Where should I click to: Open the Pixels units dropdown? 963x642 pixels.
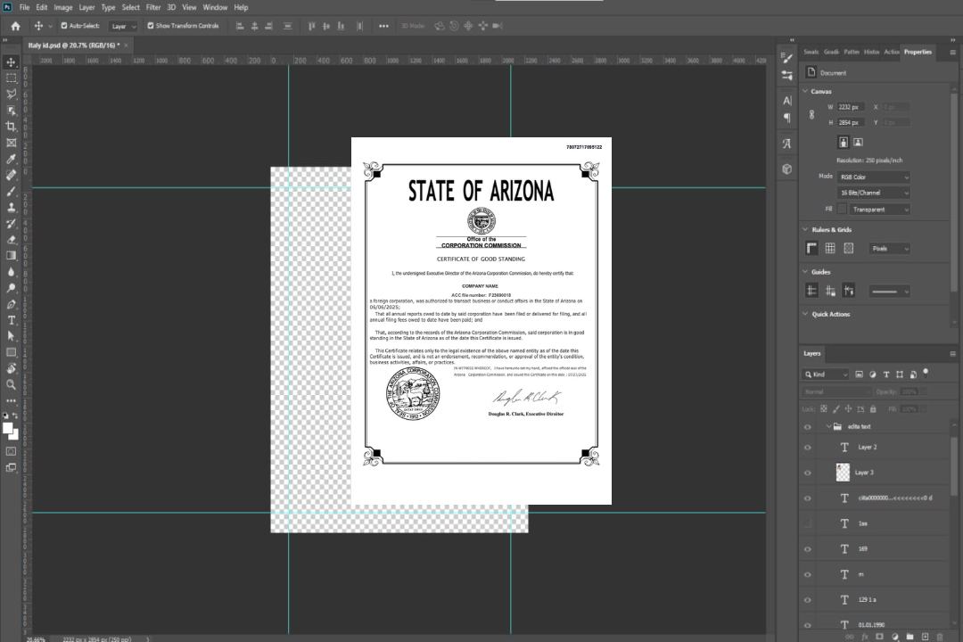890,248
